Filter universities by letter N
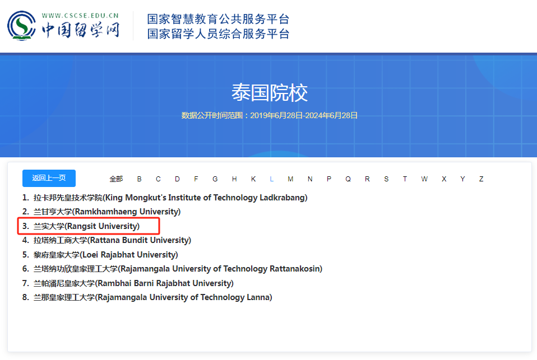This screenshot has height=360, width=537. point(310,179)
